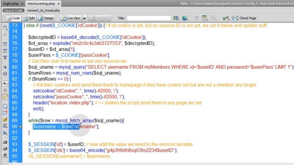Open the View Options icon menu
This screenshot has height=165, width=294.
pos(205,18)
